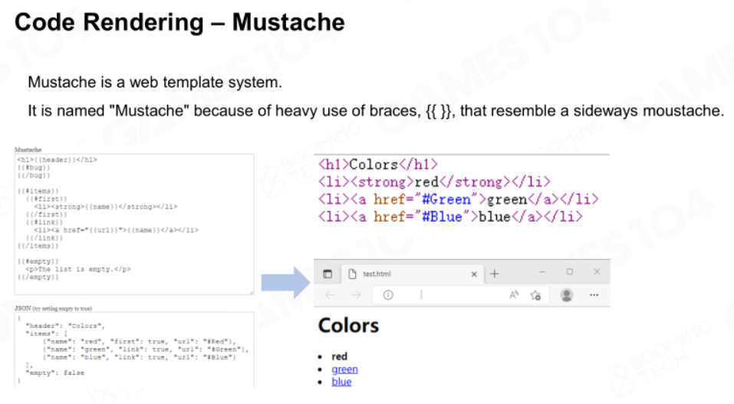Click the Colors heading in the page
This screenshot has height=404, width=734.
pyautogui.click(x=348, y=325)
